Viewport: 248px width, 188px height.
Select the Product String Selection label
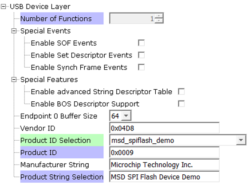(x=62, y=176)
